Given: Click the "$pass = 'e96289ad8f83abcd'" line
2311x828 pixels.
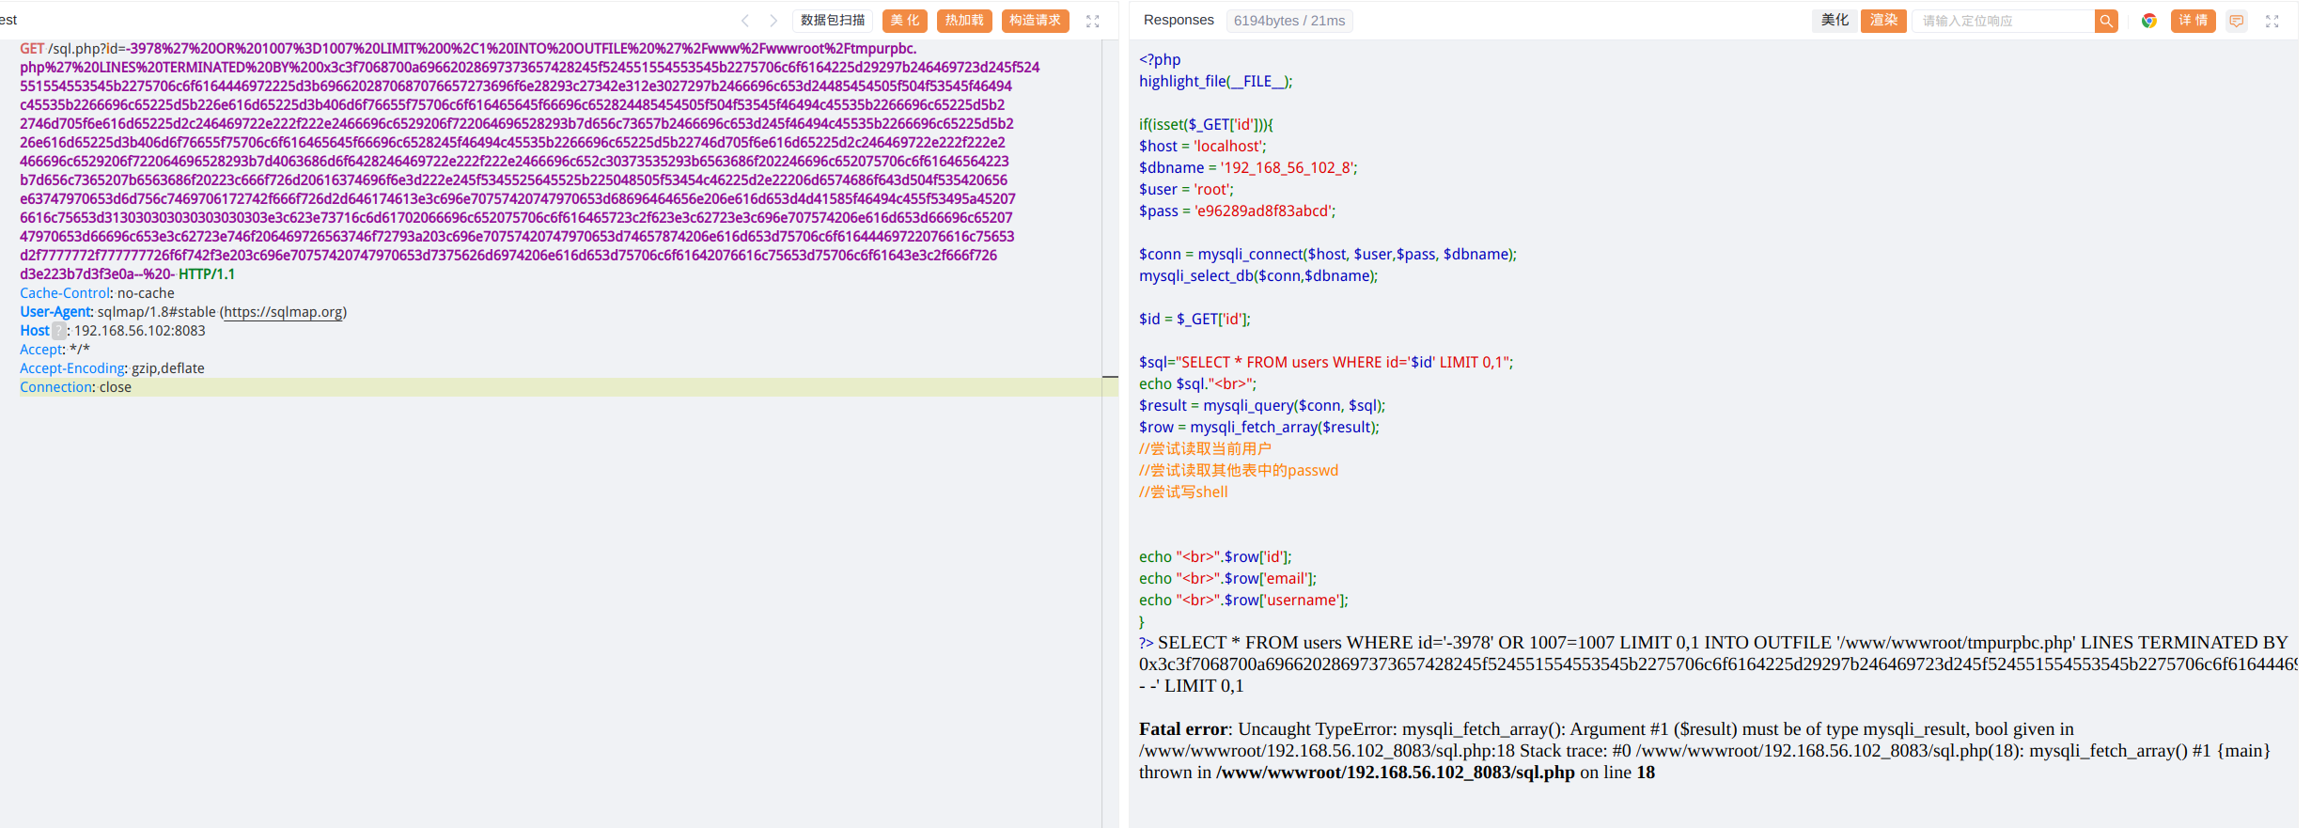Looking at the screenshot, I should [x=1238, y=211].
